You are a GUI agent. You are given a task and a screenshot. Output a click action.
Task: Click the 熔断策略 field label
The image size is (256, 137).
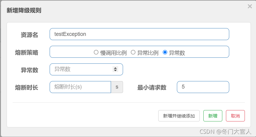26,53
